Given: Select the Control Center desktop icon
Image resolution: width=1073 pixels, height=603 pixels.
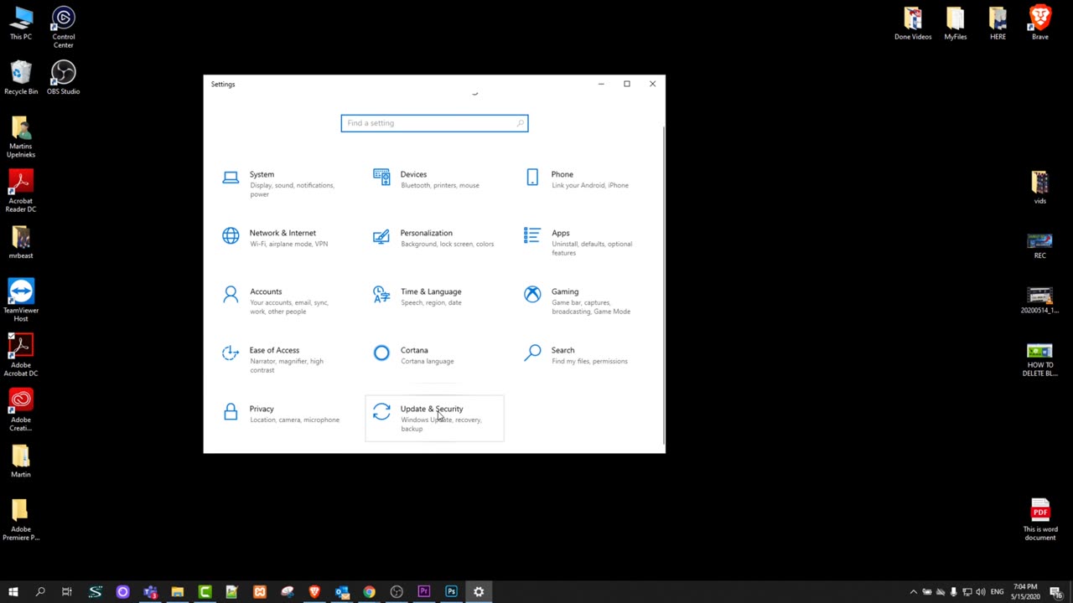Looking at the screenshot, I should click(x=63, y=28).
